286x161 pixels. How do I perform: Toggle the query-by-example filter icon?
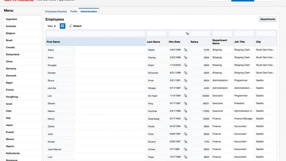(63, 26)
